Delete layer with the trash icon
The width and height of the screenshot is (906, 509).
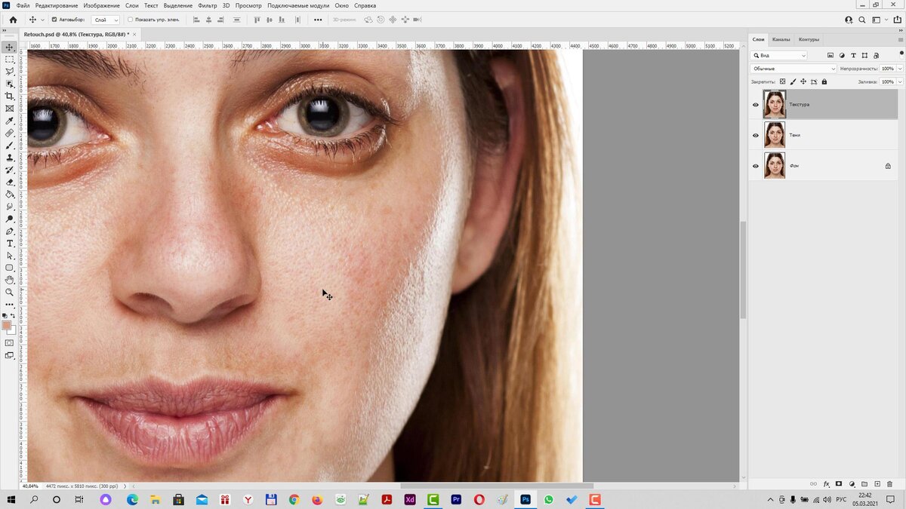point(889,483)
